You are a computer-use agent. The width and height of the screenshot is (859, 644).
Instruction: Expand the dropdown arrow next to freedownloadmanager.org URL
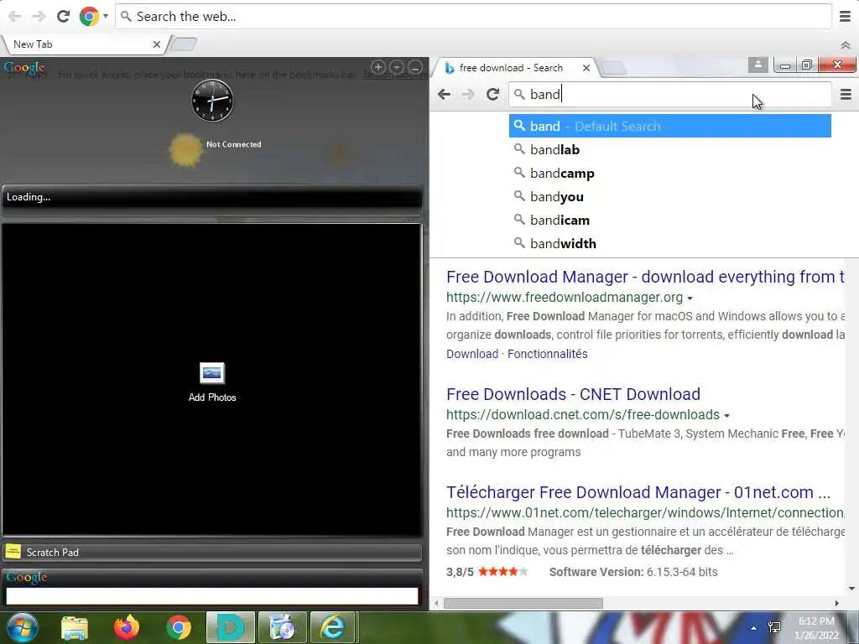(690, 299)
